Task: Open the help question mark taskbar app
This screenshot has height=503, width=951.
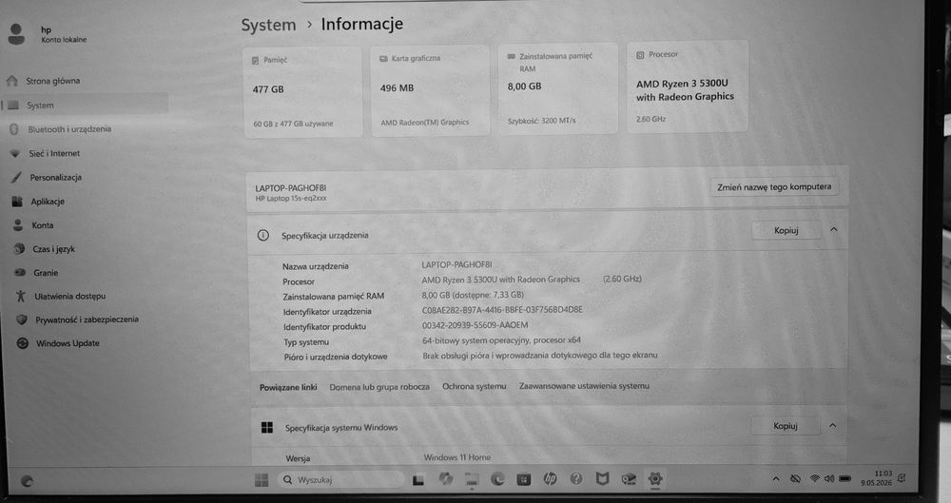Action: pos(576,478)
